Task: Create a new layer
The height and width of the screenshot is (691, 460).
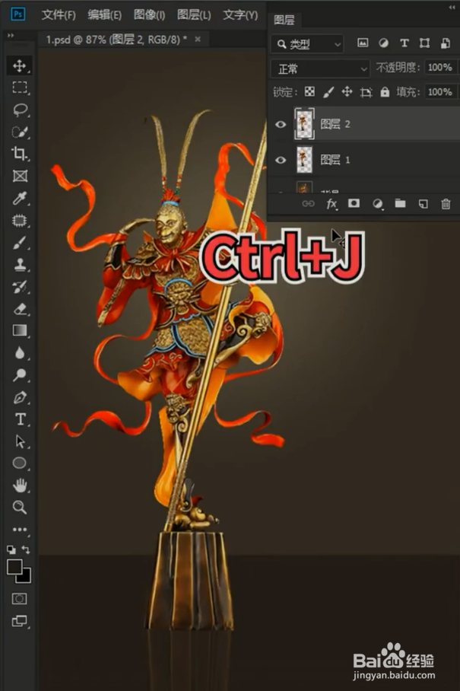Action: pyautogui.click(x=423, y=204)
